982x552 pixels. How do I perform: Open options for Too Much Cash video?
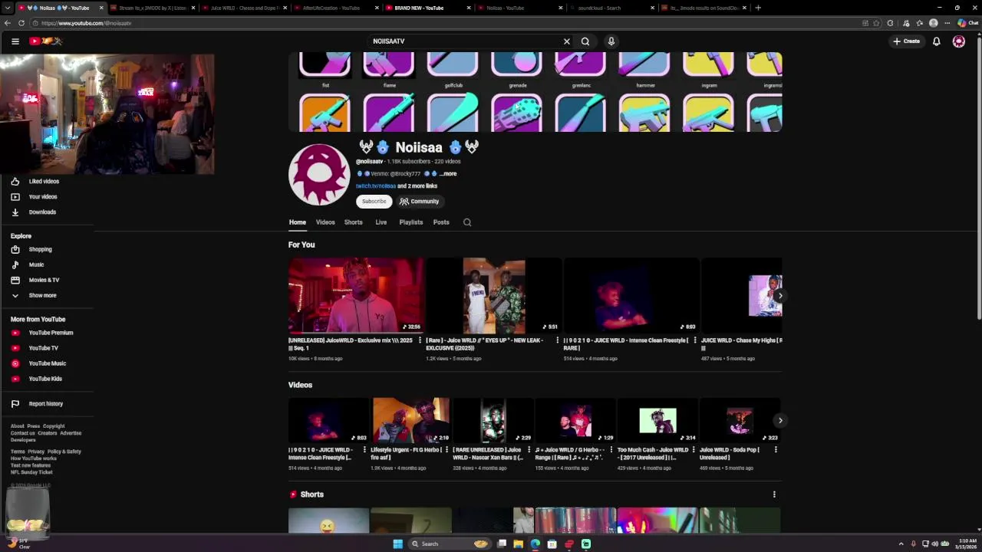click(x=694, y=450)
